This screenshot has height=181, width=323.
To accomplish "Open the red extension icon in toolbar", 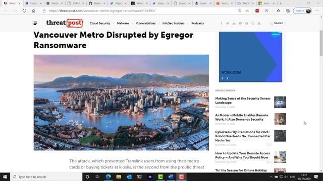I will point(257,11).
